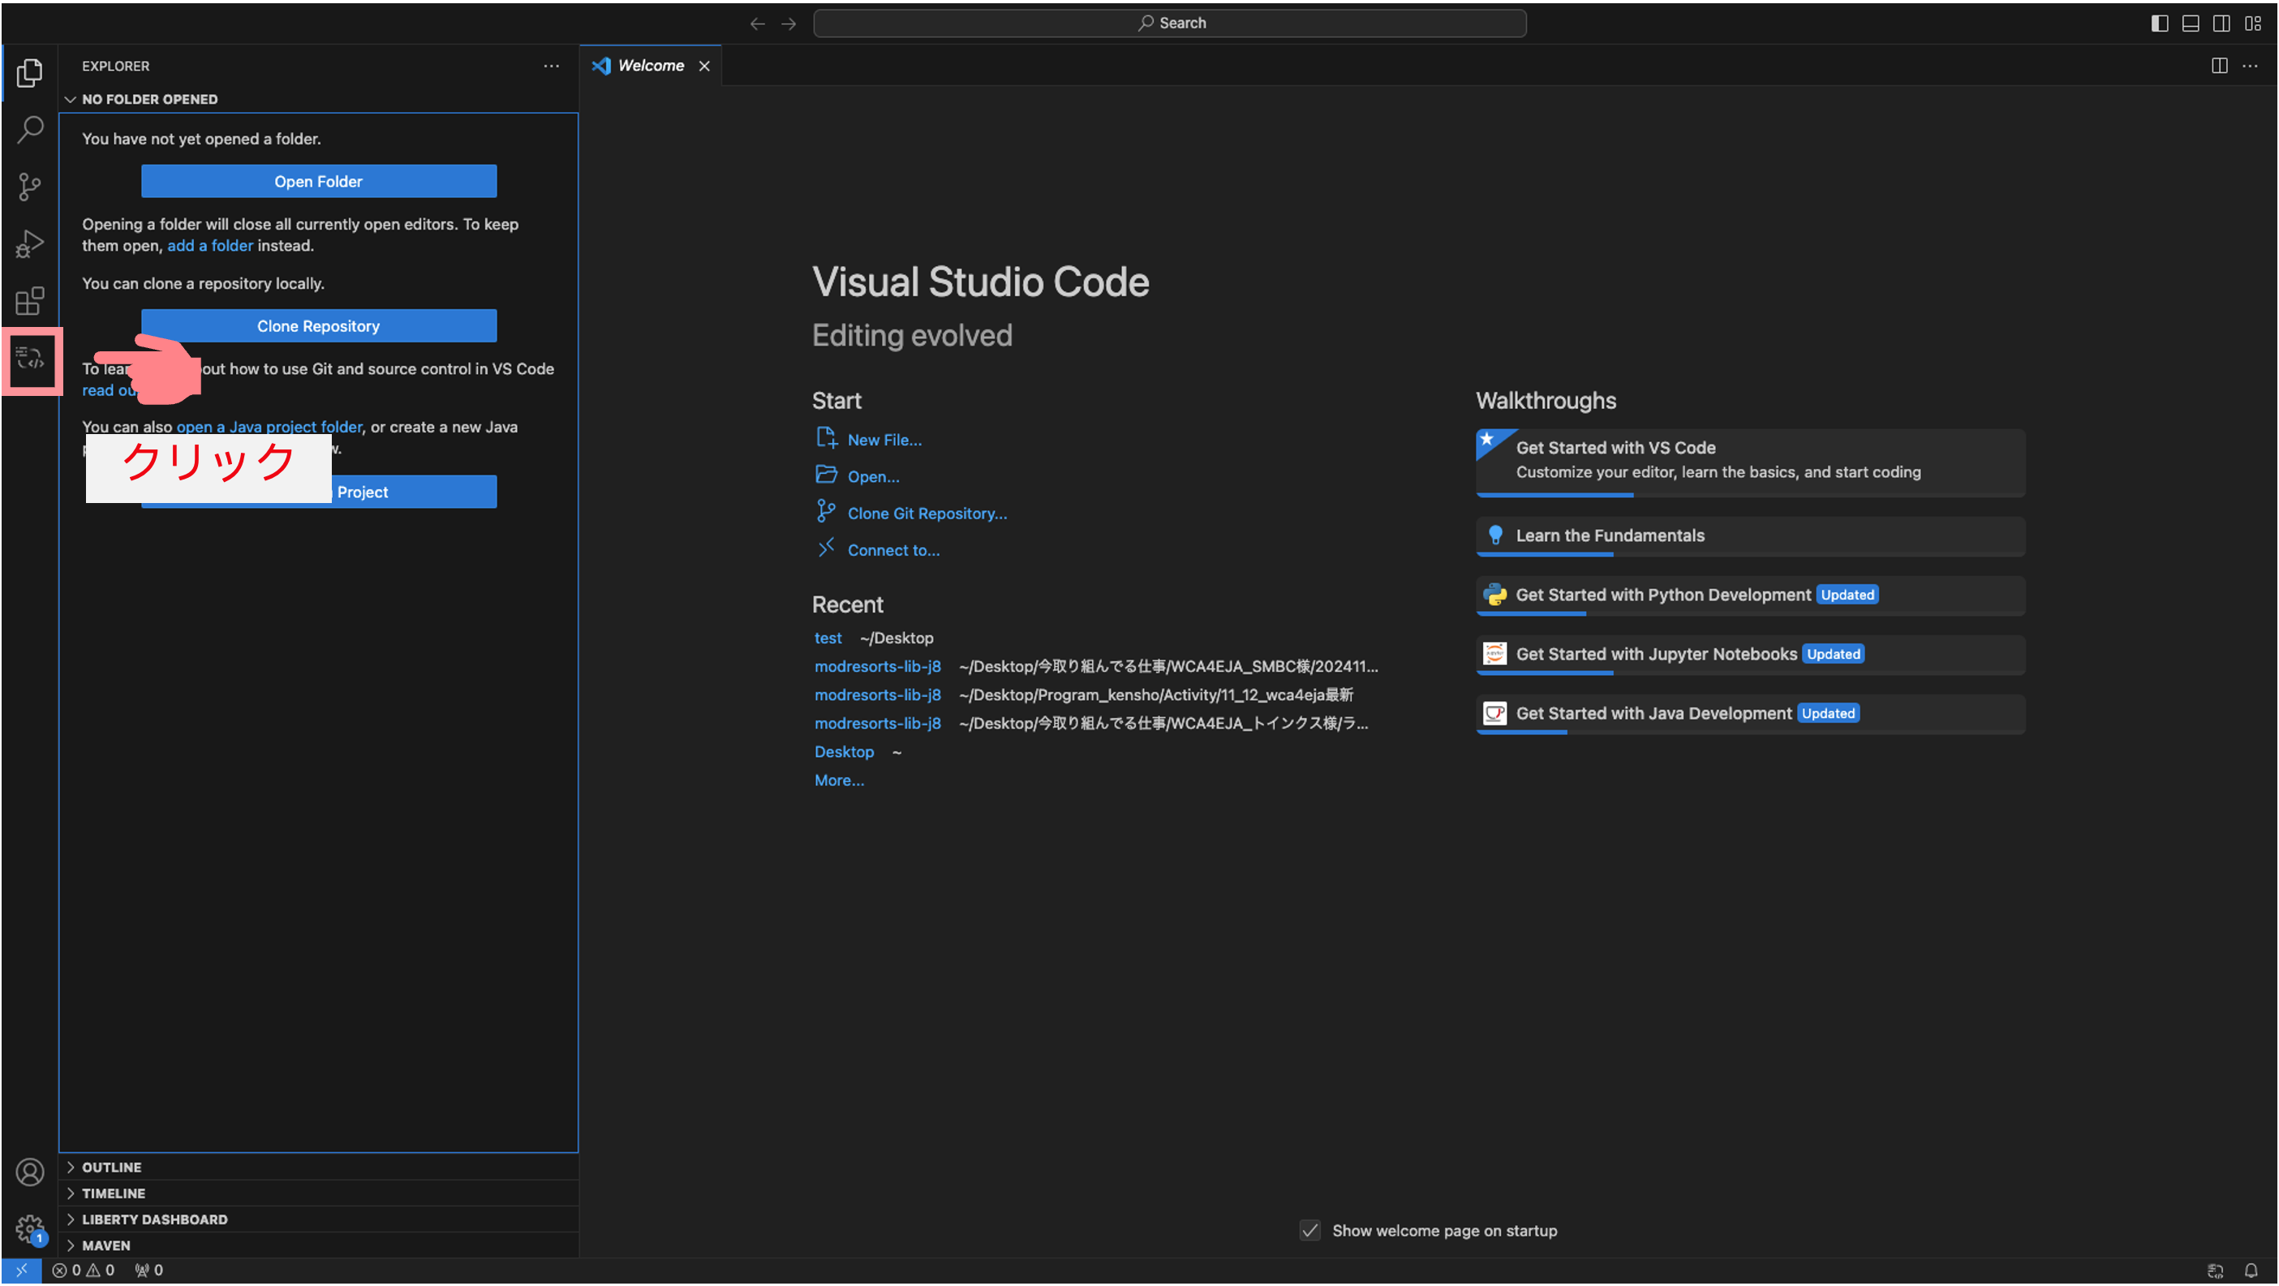The height and width of the screenshot is (1286, 2279).
Task: Click the highlighted code assistant activity bar icon
Action: [30, 359]
